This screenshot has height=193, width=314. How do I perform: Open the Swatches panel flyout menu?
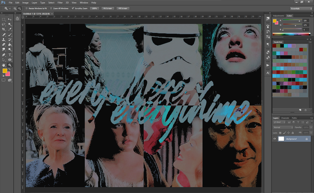(310, 42)
